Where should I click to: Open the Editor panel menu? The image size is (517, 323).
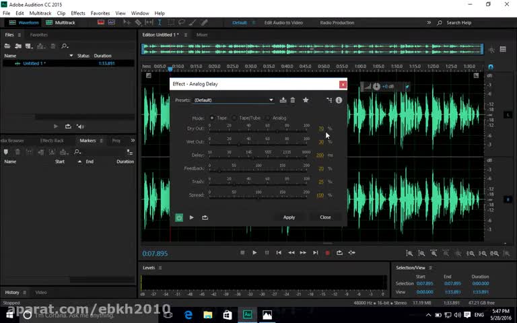tap(186, 34)
